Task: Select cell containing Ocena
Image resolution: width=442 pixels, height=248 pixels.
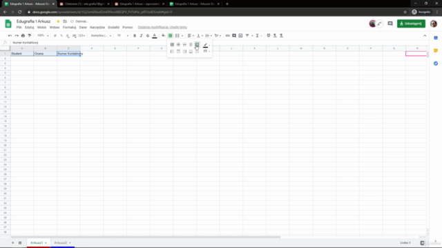Action: click(x=45, y=54)
